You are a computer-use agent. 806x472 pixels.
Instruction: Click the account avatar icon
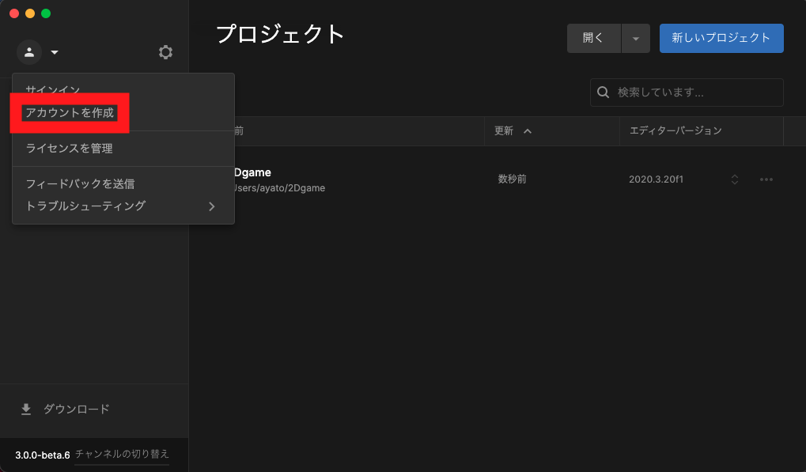(x=29, y=52)
